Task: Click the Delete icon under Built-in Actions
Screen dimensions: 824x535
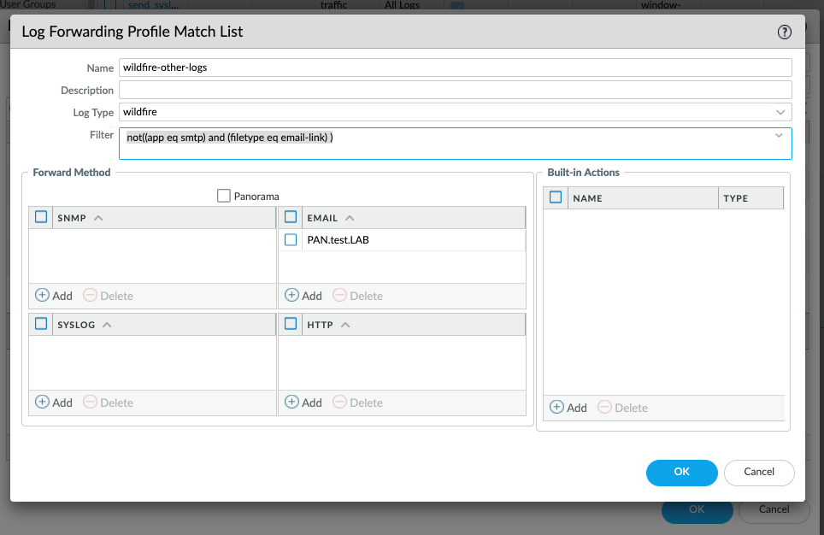Action: click(x=606, y=408)
